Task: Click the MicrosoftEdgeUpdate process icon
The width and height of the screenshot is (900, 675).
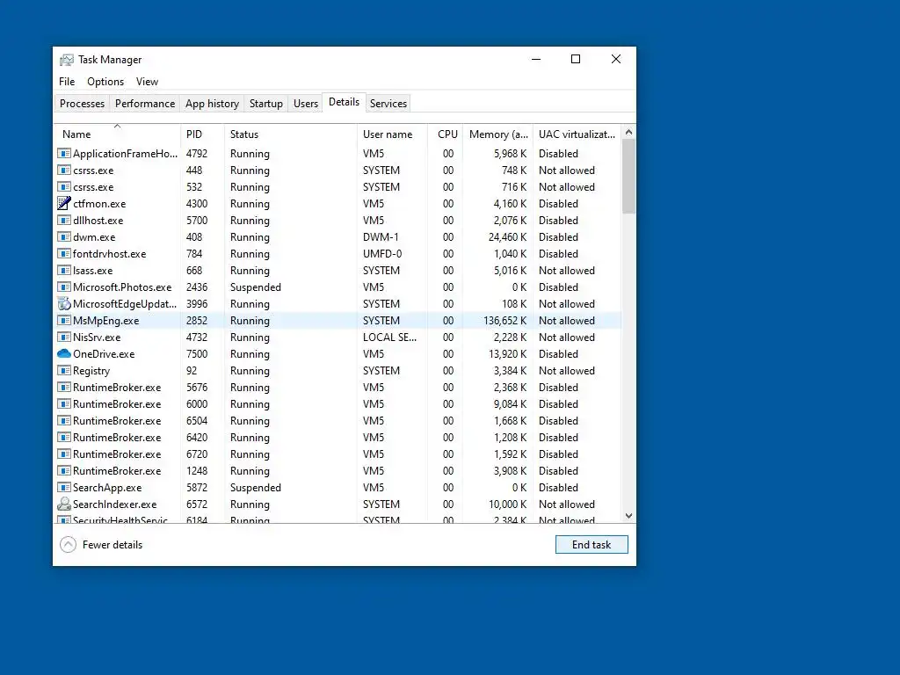Action: point(64,304)
